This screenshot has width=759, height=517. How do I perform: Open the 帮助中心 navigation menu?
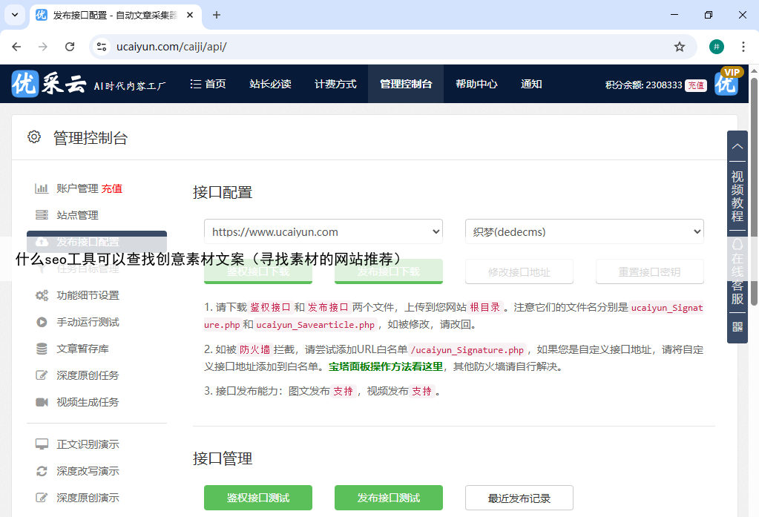click(x=476, y=84)
